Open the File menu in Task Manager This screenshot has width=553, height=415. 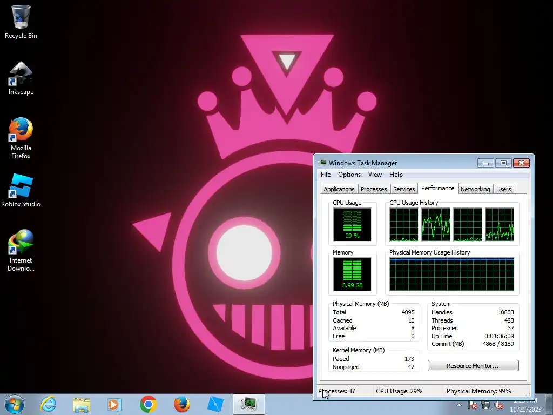pyautogui.click(x=326, y=175)
